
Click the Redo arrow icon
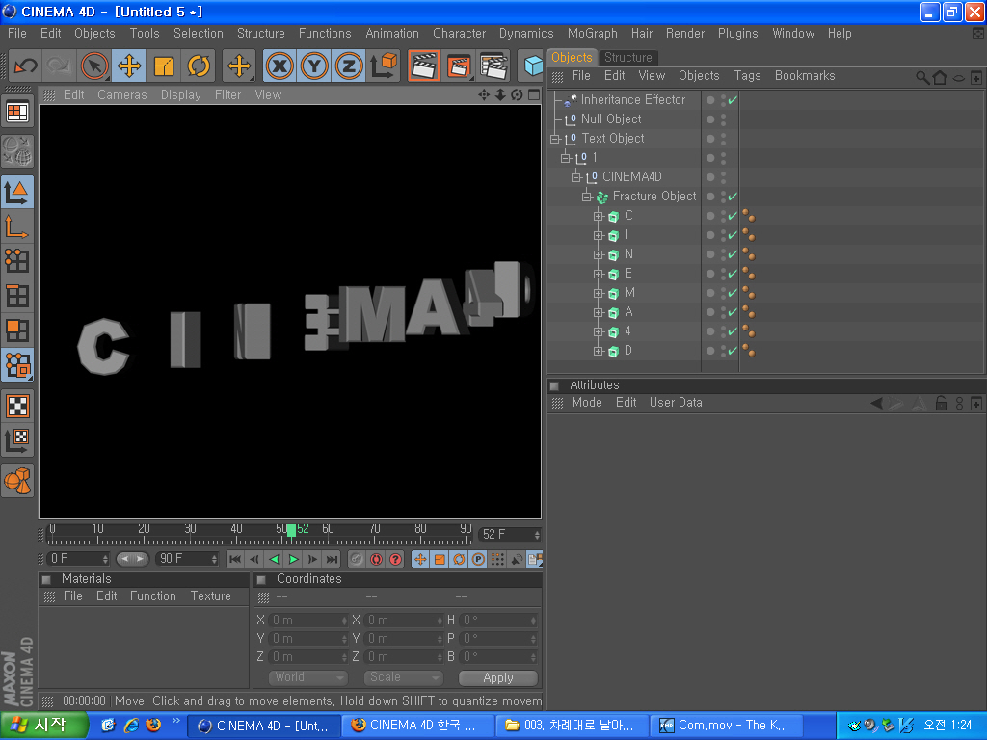tap(59, 66)
